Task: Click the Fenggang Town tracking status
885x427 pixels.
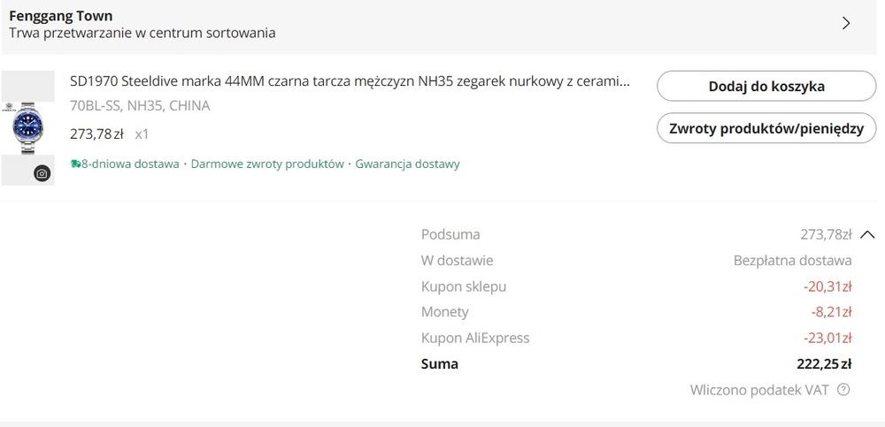Action: click(x=142, y=25)
